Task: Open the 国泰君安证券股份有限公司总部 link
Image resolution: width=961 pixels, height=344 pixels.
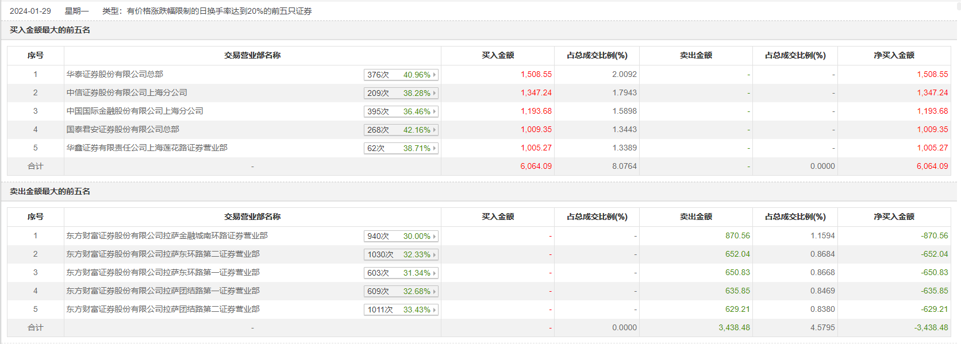Action: (122, 129)
